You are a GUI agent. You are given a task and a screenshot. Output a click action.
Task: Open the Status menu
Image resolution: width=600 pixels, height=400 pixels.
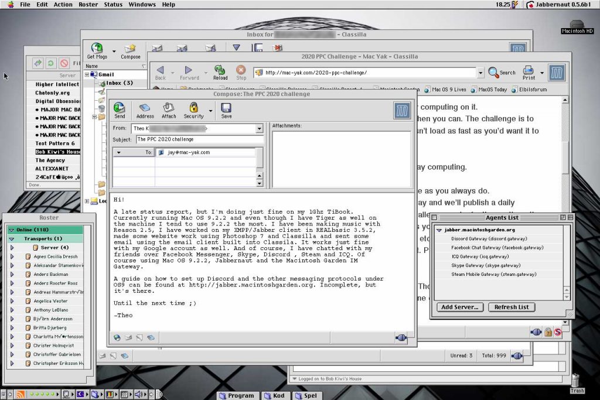(113, 5)
